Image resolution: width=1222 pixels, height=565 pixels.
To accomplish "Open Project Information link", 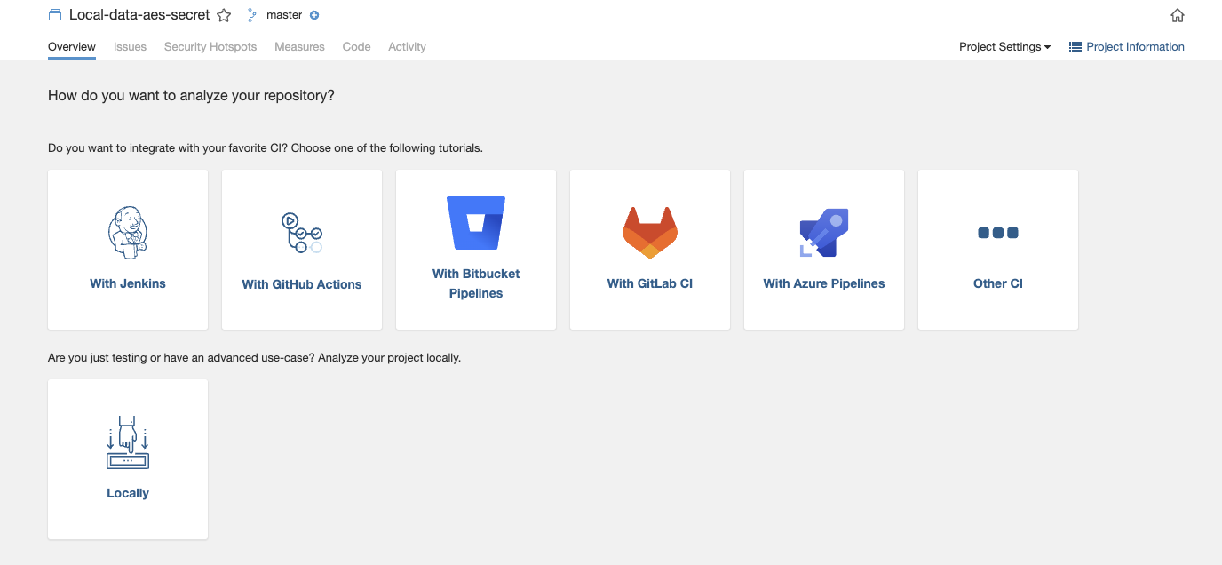I will tap(1135, 47).
